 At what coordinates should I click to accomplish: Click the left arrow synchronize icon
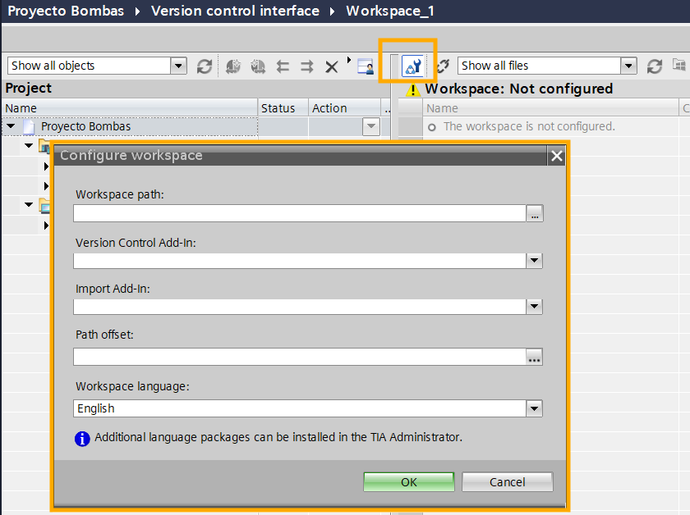[283, 66]
